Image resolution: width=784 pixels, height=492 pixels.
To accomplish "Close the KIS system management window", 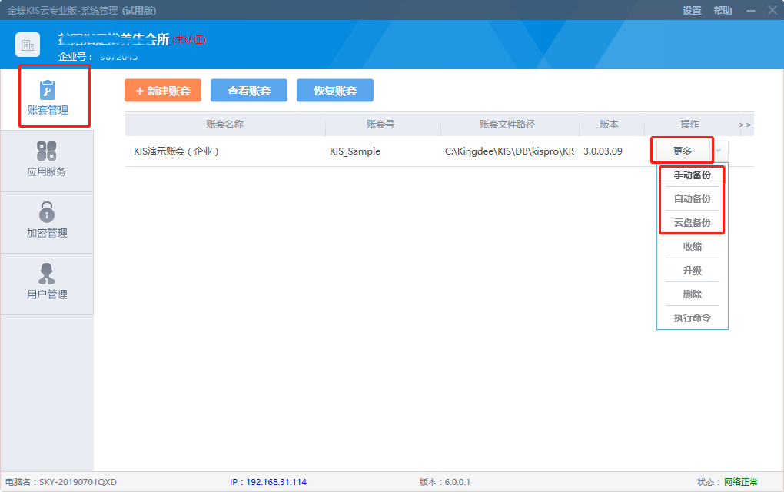I will 772,10.
